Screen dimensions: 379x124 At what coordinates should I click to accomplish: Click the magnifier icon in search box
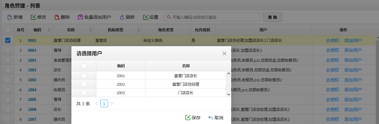[x=169, y=17]
